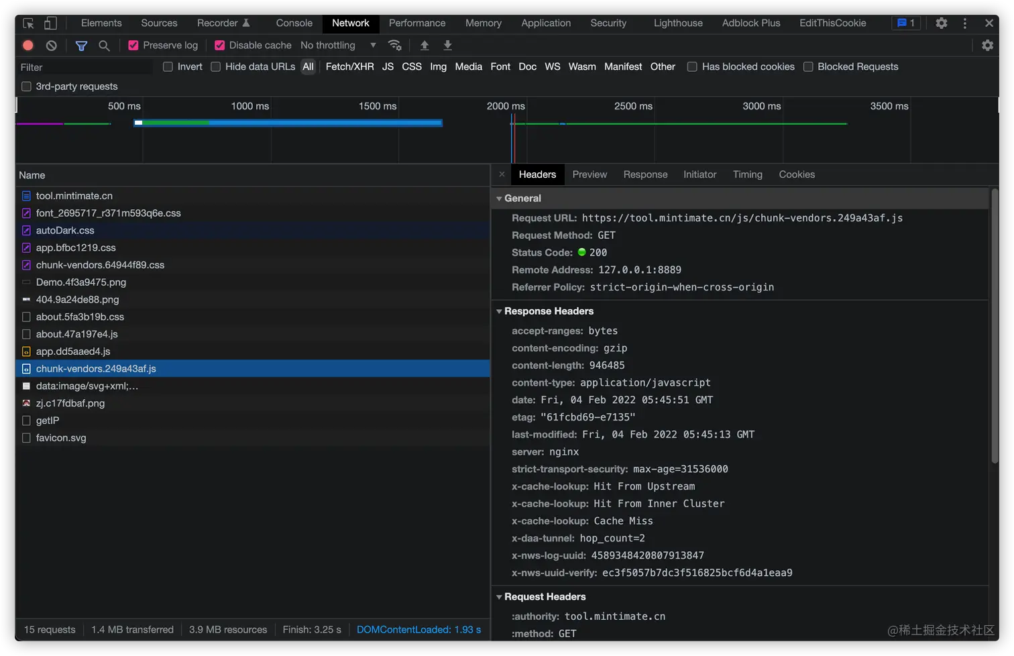Open the Cookies details tab

797,174
